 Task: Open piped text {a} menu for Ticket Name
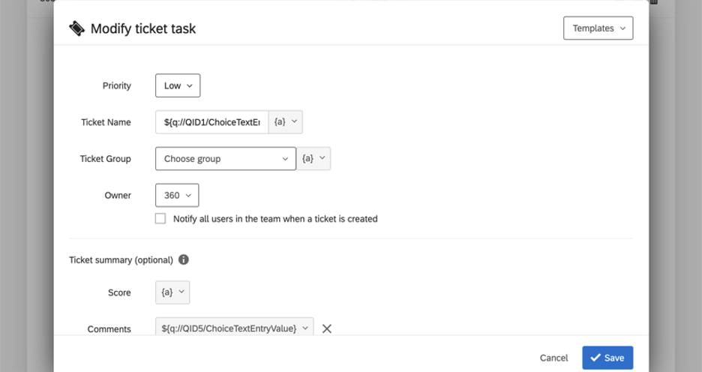tap(286, 122)
